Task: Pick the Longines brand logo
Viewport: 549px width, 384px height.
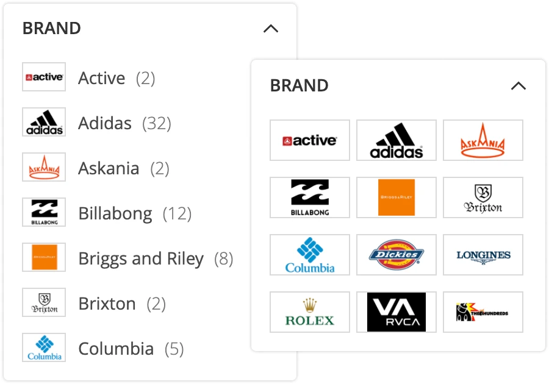Action: [x=483, y=254]
